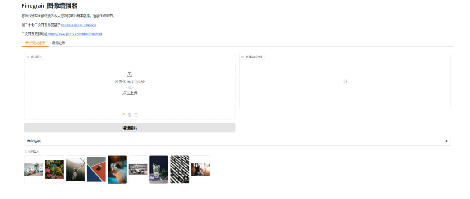
Task: Choose the race car example image
Action: click(x=138, y=169)
